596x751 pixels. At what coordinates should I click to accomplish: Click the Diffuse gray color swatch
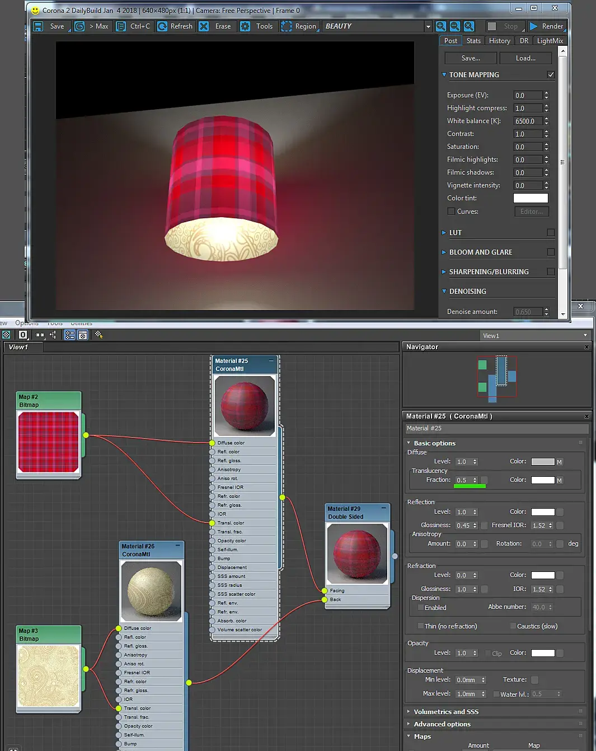543,462
